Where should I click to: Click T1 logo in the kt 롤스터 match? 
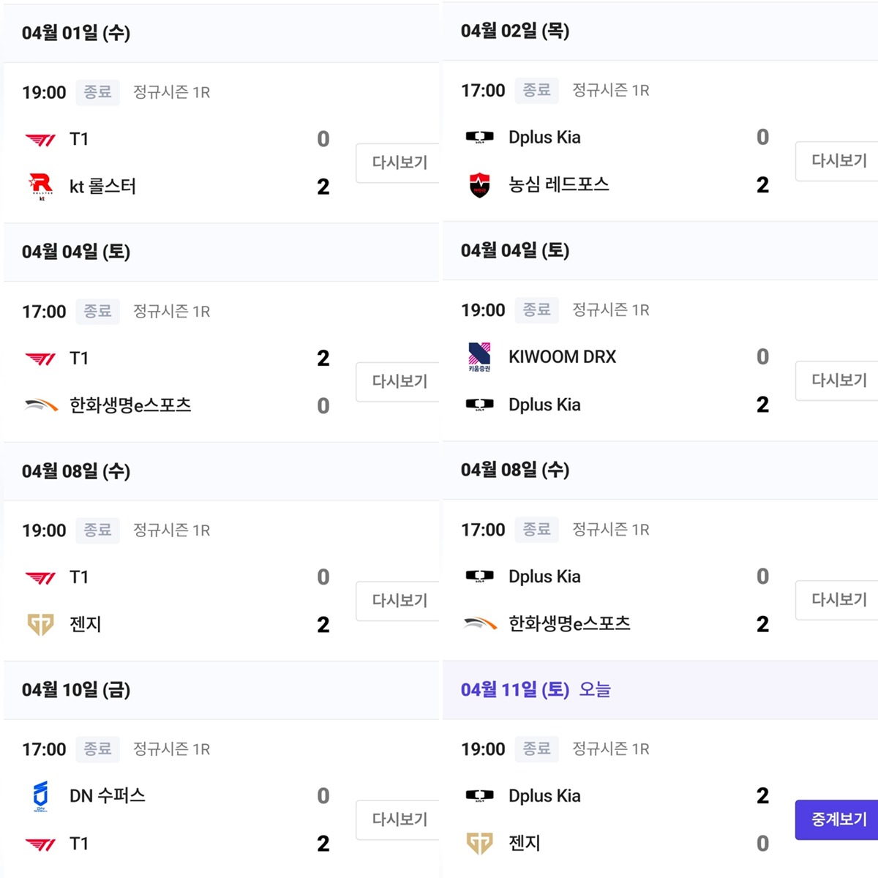pos(41,139)
